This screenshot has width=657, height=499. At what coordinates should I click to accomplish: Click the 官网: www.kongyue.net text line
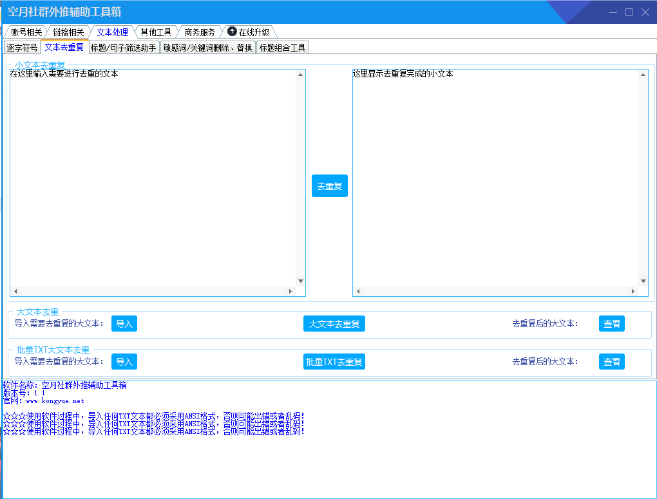(x=44, y=401)
